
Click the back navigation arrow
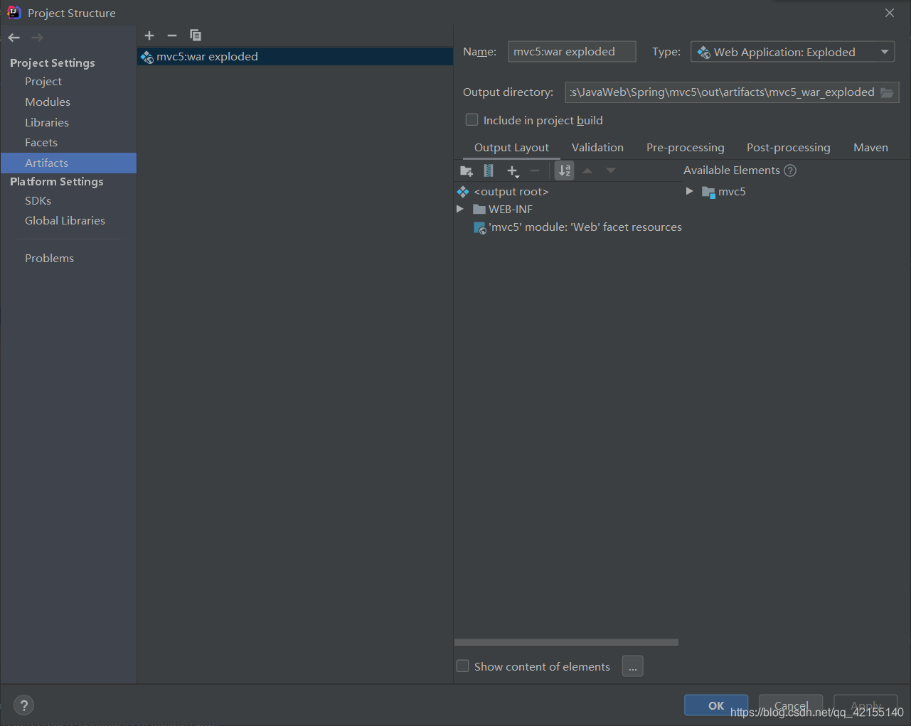point(14,38)
